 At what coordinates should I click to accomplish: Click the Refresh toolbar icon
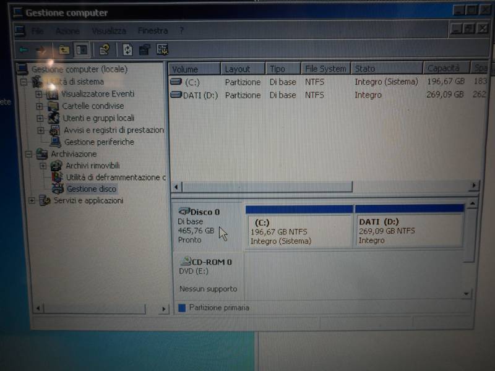127,50
